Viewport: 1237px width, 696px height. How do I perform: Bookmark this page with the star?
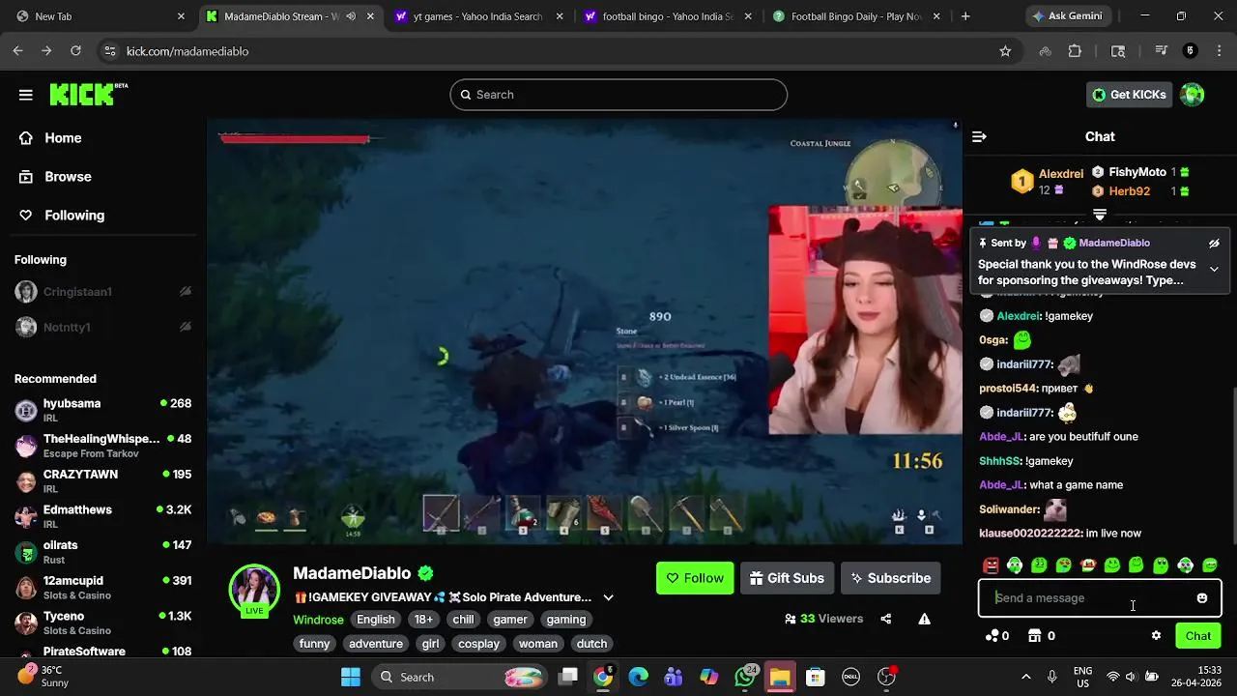pyautogui.click(x=1005, y=51)
